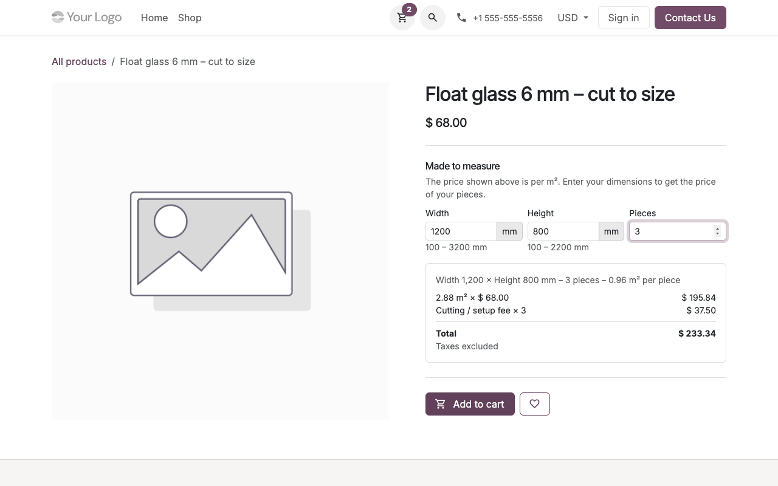Open the USD currency dropdown
Viewport: 778px width, 486px height.
point(573,18)
